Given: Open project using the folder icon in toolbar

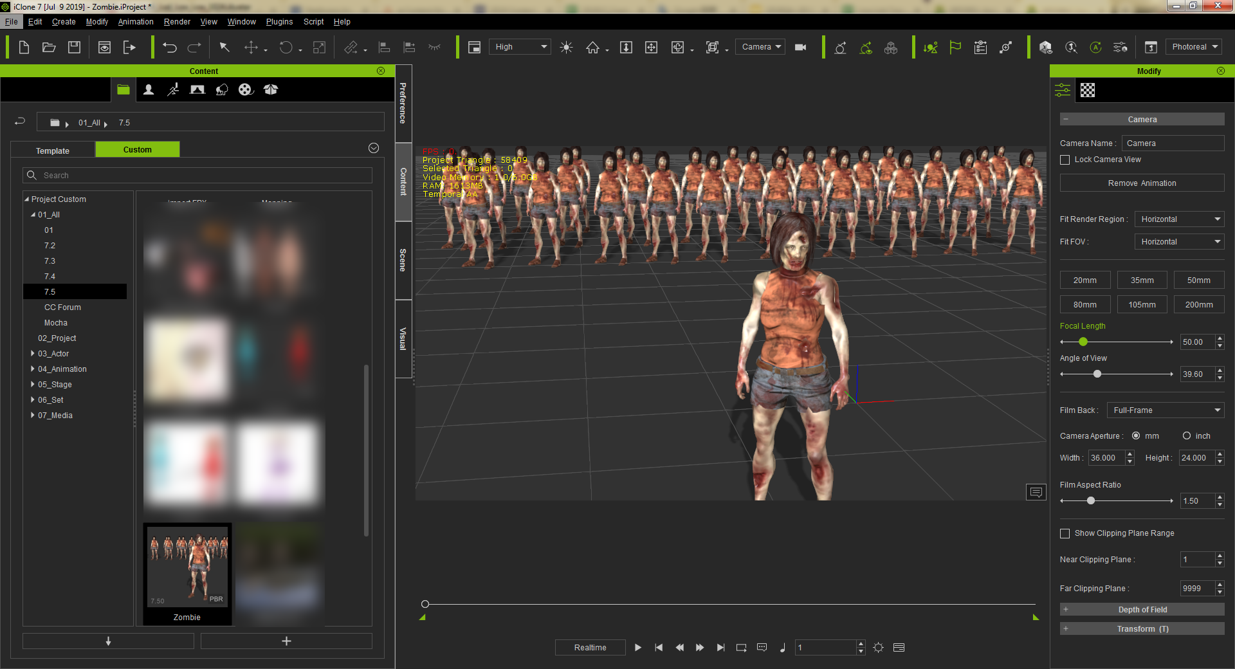Looking at the screenshot, I should click(x=49, y=47).
